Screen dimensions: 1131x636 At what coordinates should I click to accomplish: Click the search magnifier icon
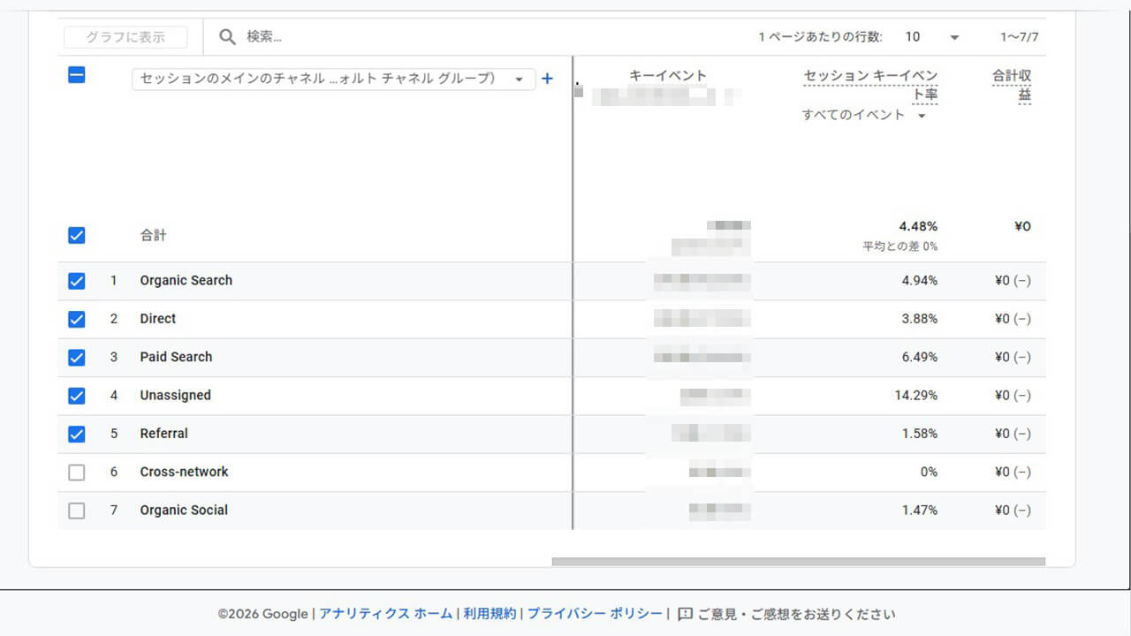228,37
